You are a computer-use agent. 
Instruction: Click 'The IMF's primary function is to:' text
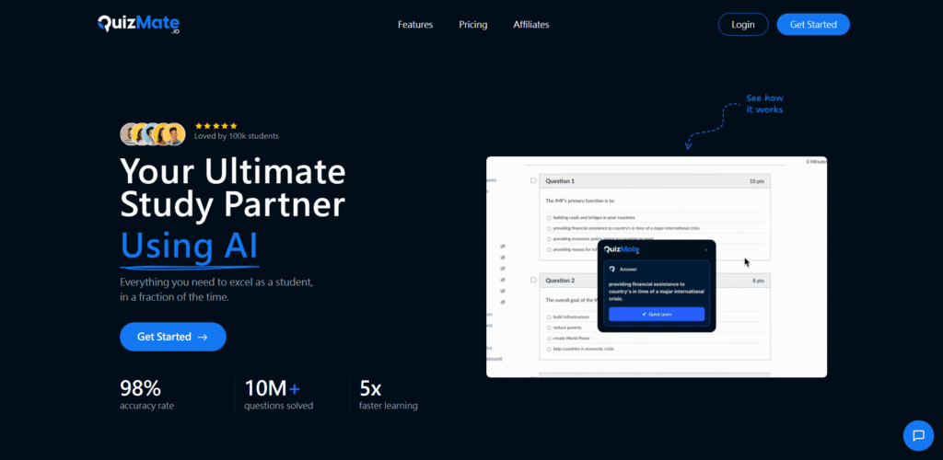pyautogui.click(x=580, y=201)
